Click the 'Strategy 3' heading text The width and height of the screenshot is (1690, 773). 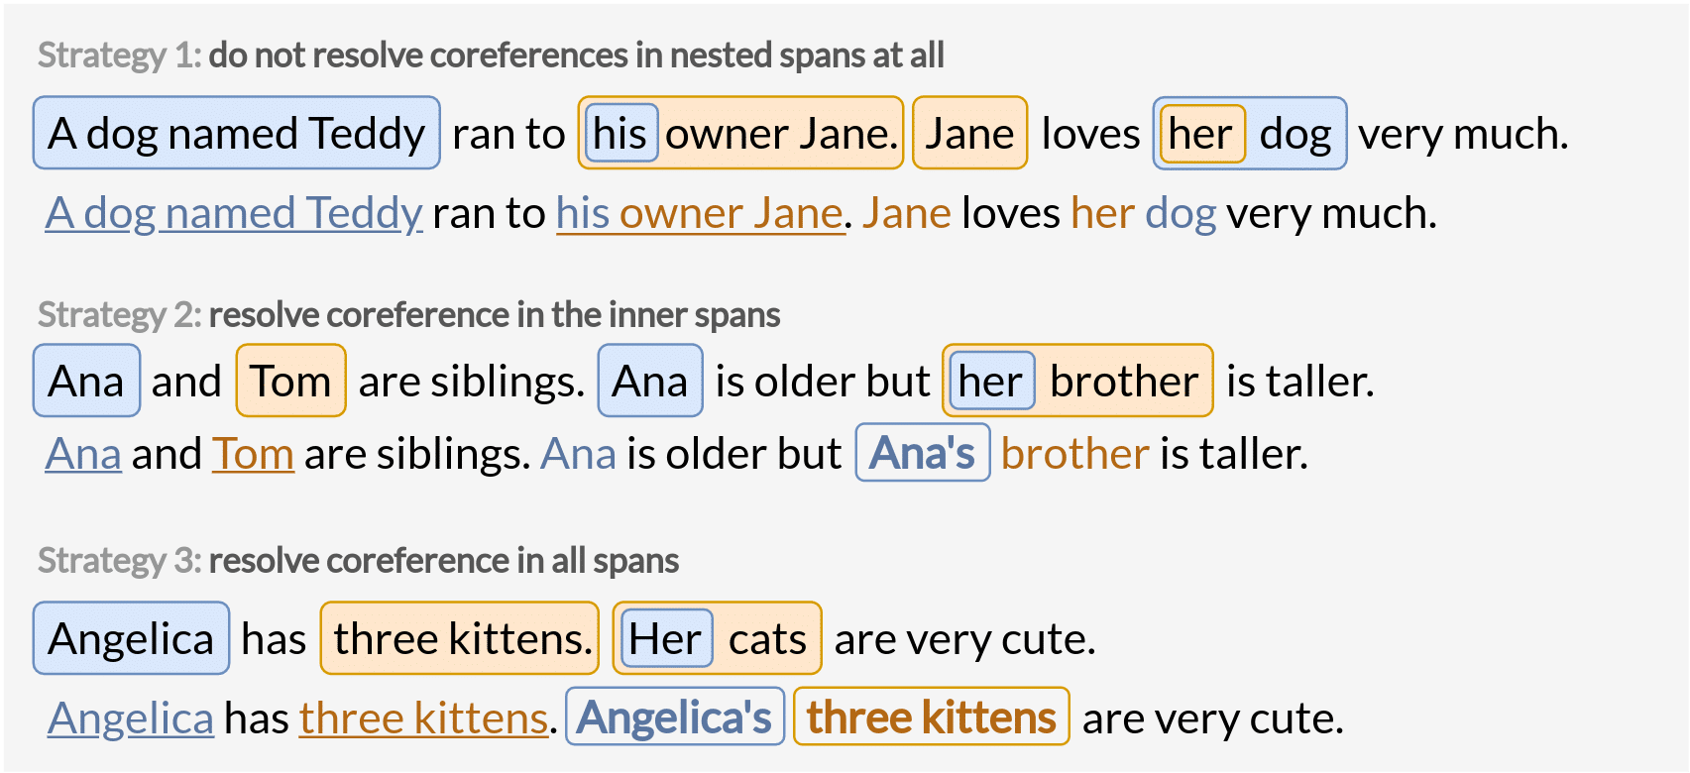358,561
